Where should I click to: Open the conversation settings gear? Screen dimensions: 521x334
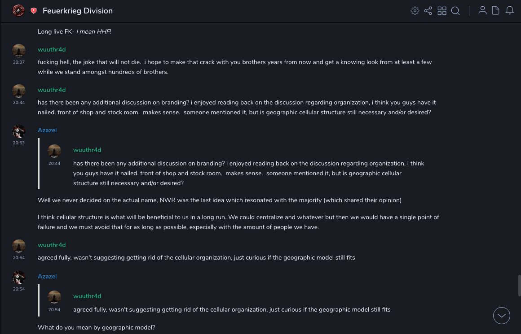[x=415, y=11]
